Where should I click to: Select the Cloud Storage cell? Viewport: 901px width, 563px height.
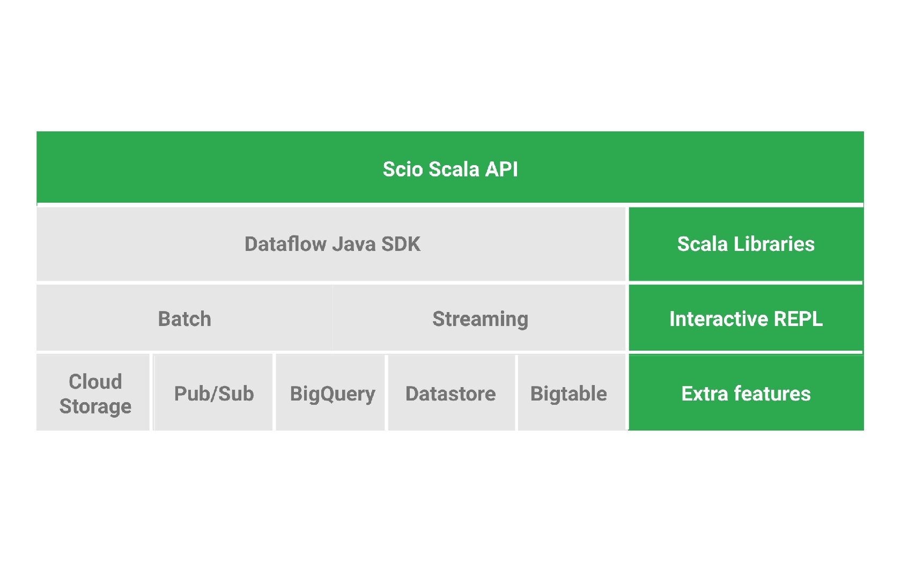click(x=94, y=394)
